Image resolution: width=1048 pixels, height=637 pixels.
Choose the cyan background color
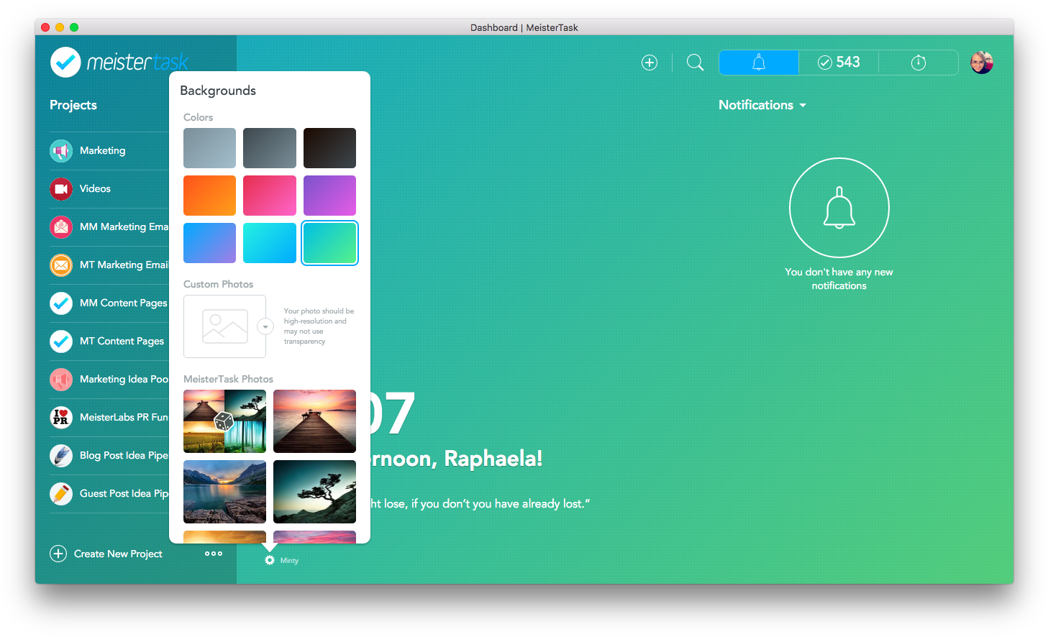270,243
